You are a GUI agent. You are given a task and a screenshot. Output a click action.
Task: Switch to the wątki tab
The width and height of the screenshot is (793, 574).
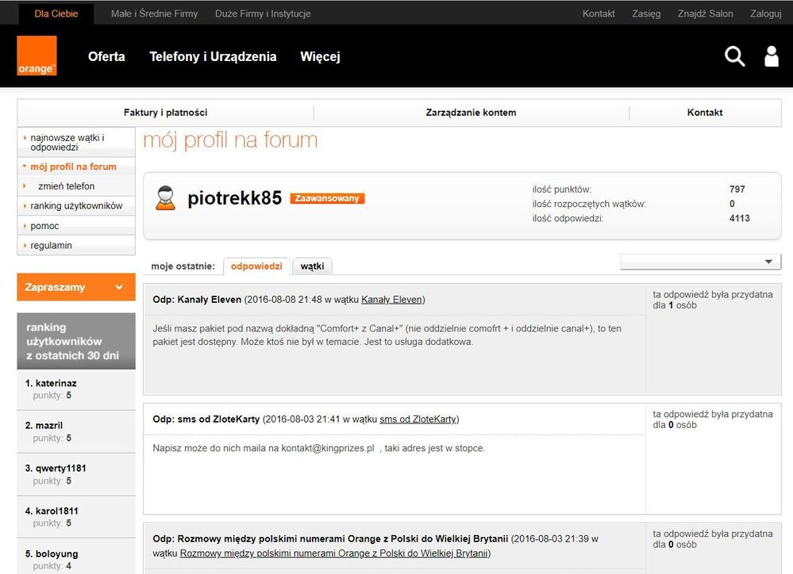click(x=312, y=266)
